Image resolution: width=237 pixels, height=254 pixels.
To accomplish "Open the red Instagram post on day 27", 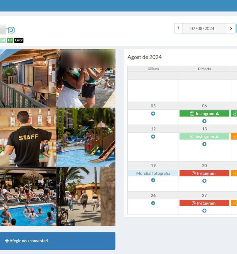I will coord(204,203).
